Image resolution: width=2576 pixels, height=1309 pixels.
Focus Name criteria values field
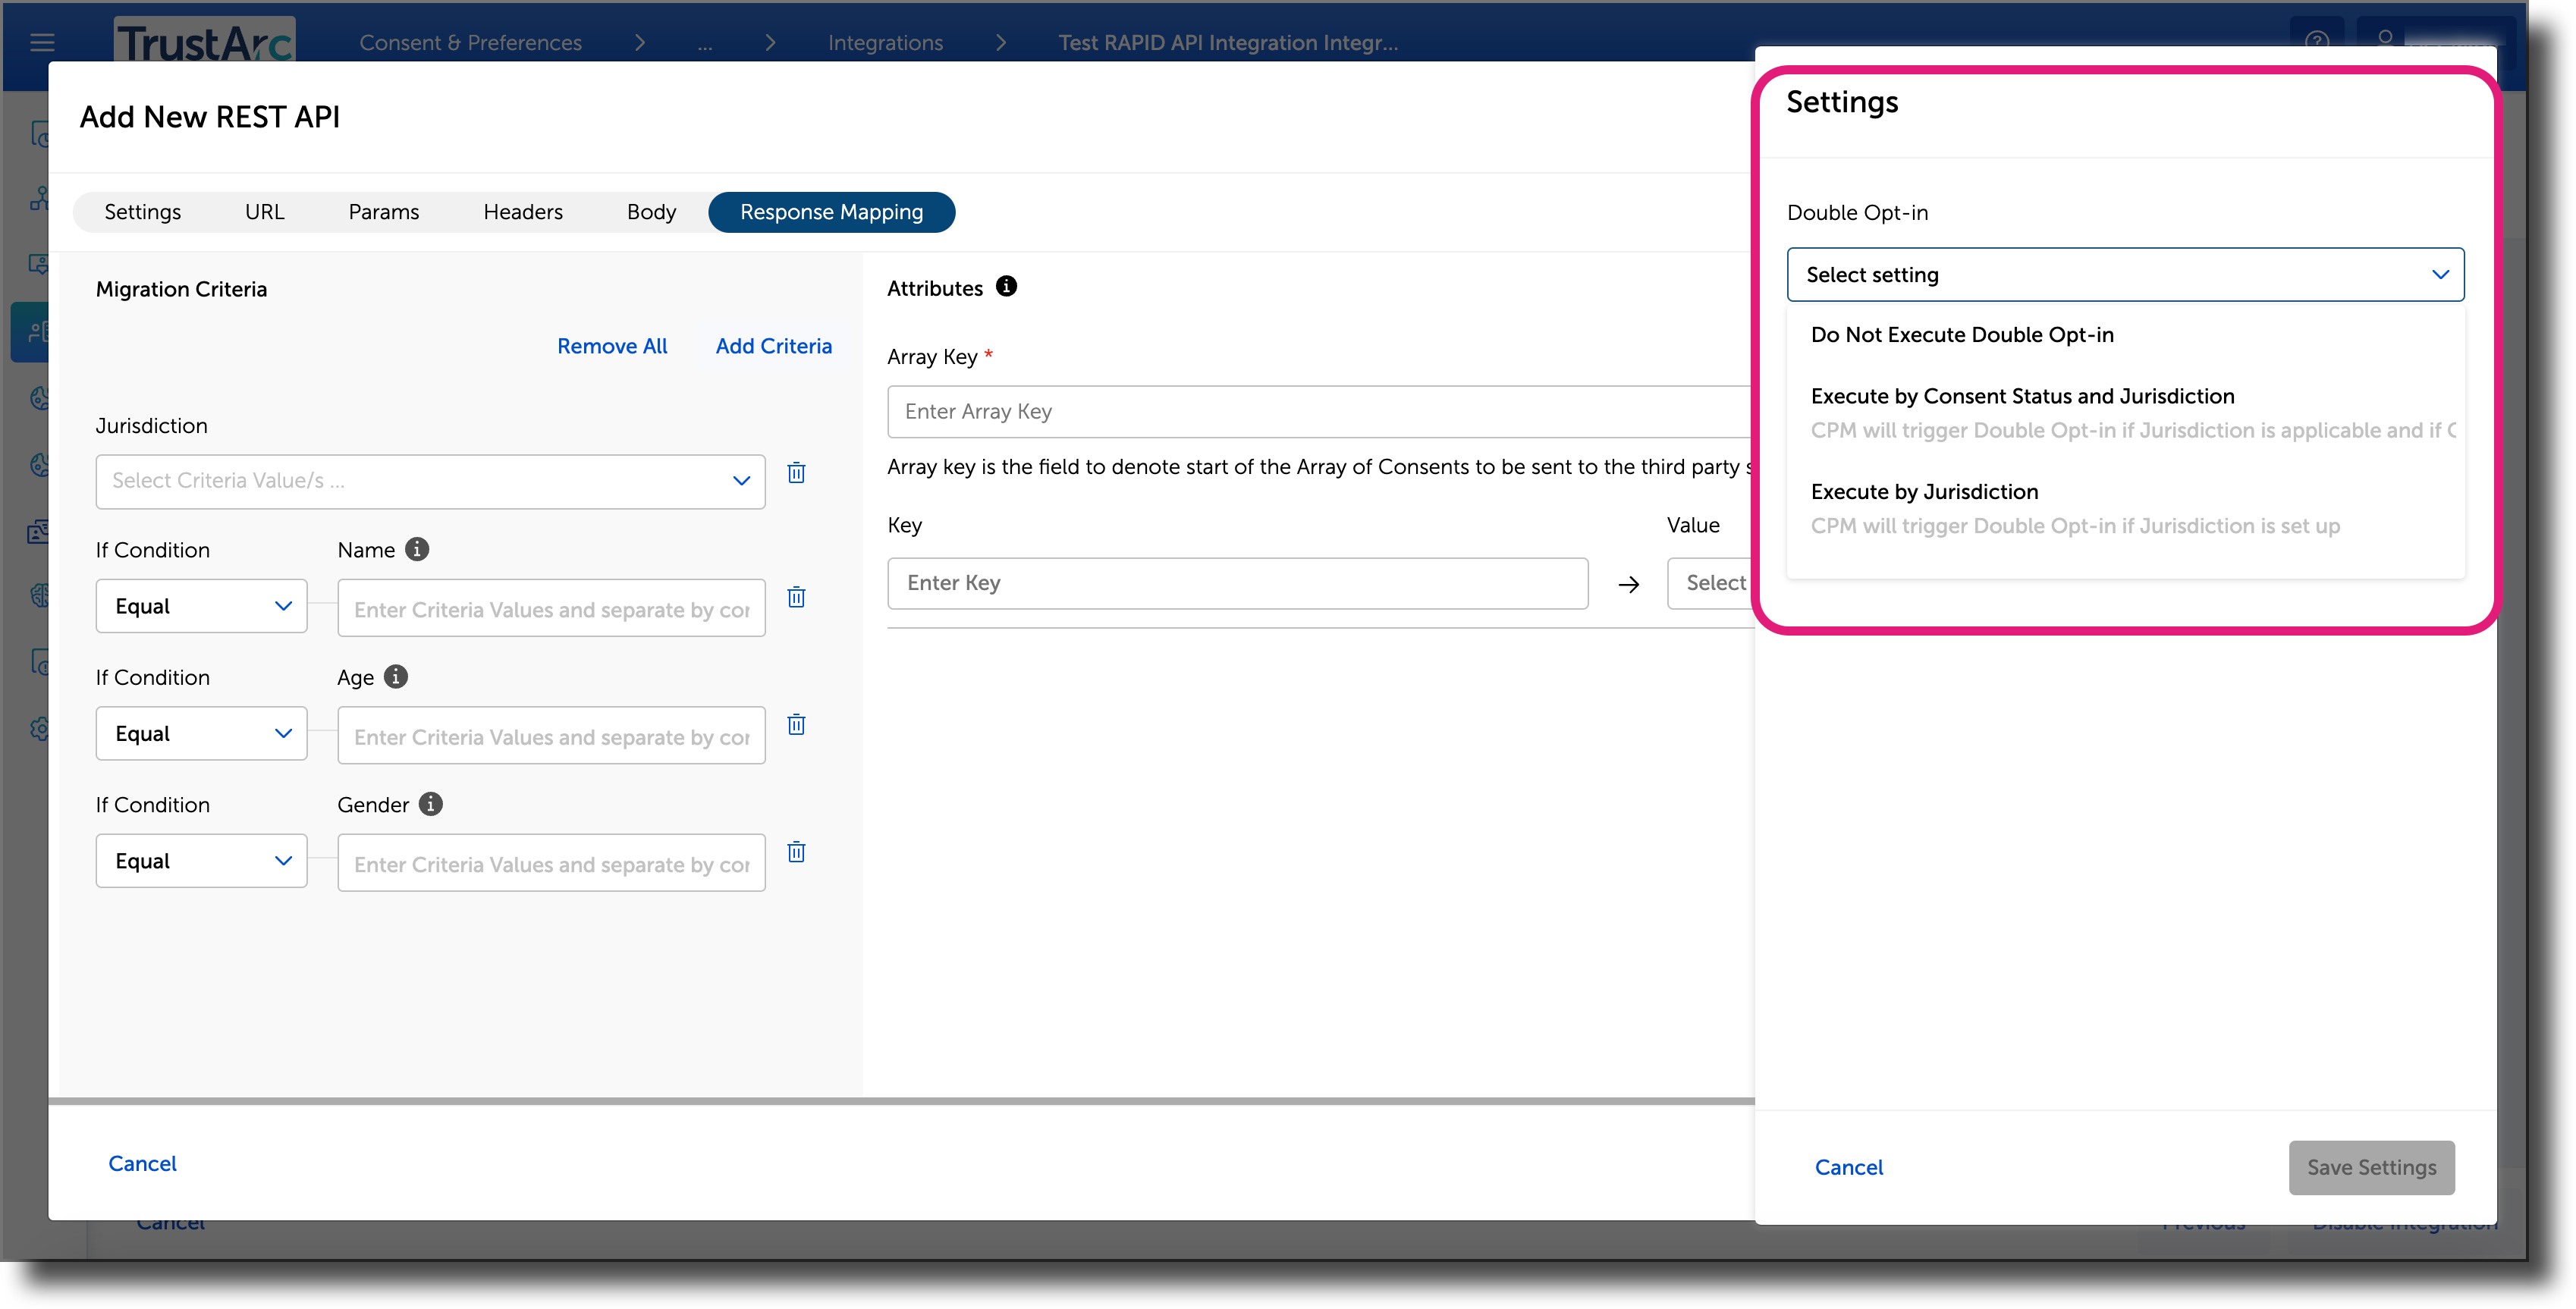[x=551, y=609]
